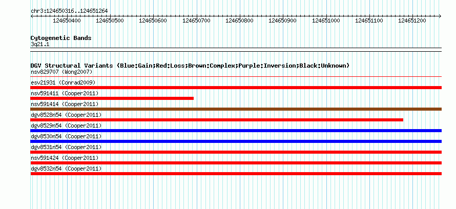Click the 3q21.1 cytogenetic band line
Image resolution: width=456 pixels, height=209 pixels.
(x=236, y=50)
